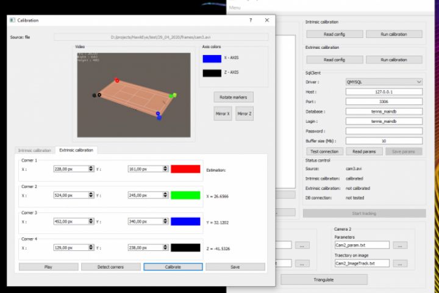The image size is (439, 293).
Task: Click the Host field showing 127.0.0.1
Action: tap(384, 92)
